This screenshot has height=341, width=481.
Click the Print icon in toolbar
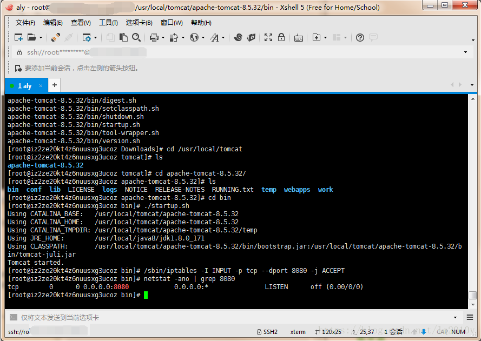(x=154, y=37)
